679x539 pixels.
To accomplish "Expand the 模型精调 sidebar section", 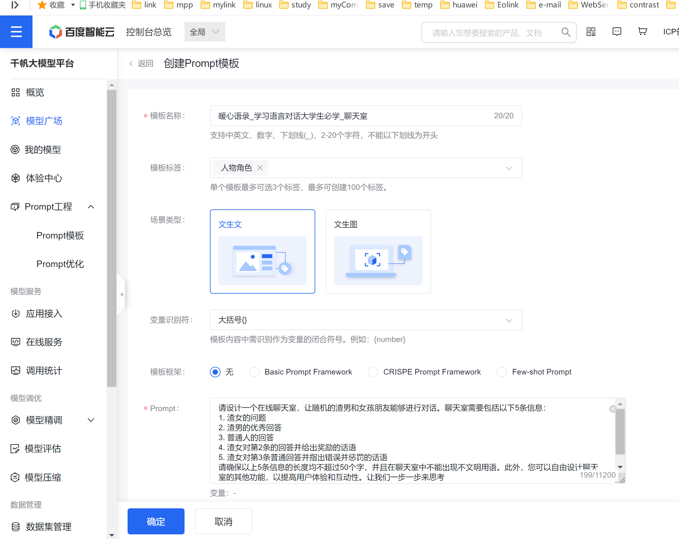I will click(91, 420).
